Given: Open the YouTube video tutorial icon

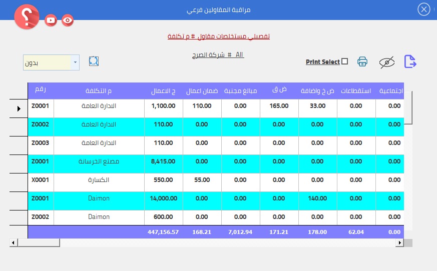Looking at the screenshot, I should click(x=51, y=20).
